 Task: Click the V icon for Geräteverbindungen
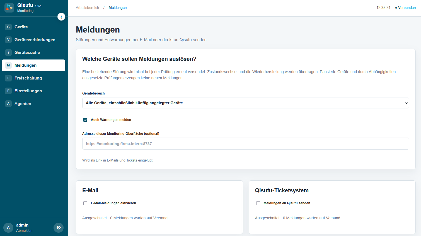pyautogui.click(x=8, y=40)
